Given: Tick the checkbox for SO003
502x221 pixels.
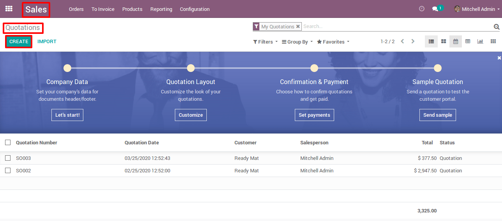Looking at the screenshot, I should pyautogui.click(x=8, y=158).
